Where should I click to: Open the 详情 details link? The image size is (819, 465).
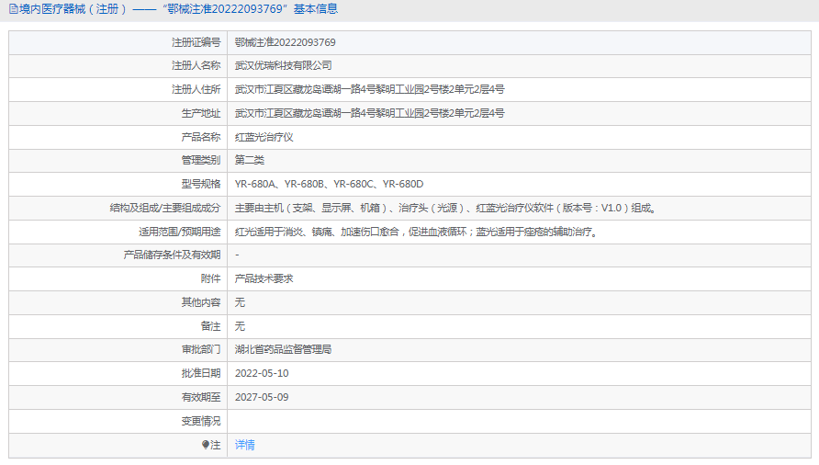coord(244,445)
